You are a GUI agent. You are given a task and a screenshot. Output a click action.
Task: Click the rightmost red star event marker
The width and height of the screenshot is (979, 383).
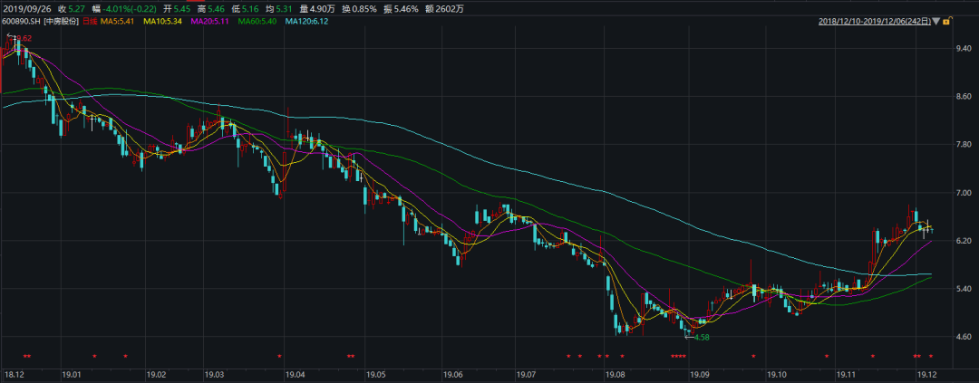[x=931, y=355]
